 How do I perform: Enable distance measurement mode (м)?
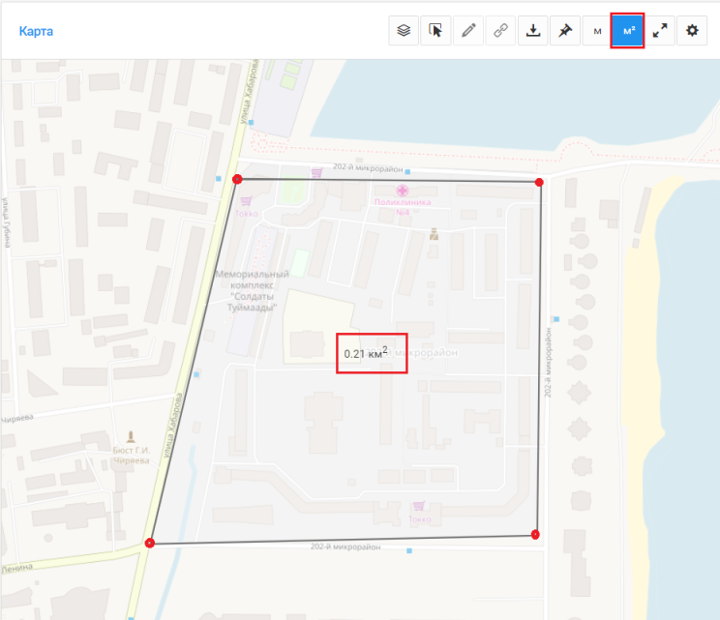coord(596,31)
